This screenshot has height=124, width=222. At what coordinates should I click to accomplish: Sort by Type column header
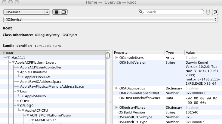[x=174, y=53]
